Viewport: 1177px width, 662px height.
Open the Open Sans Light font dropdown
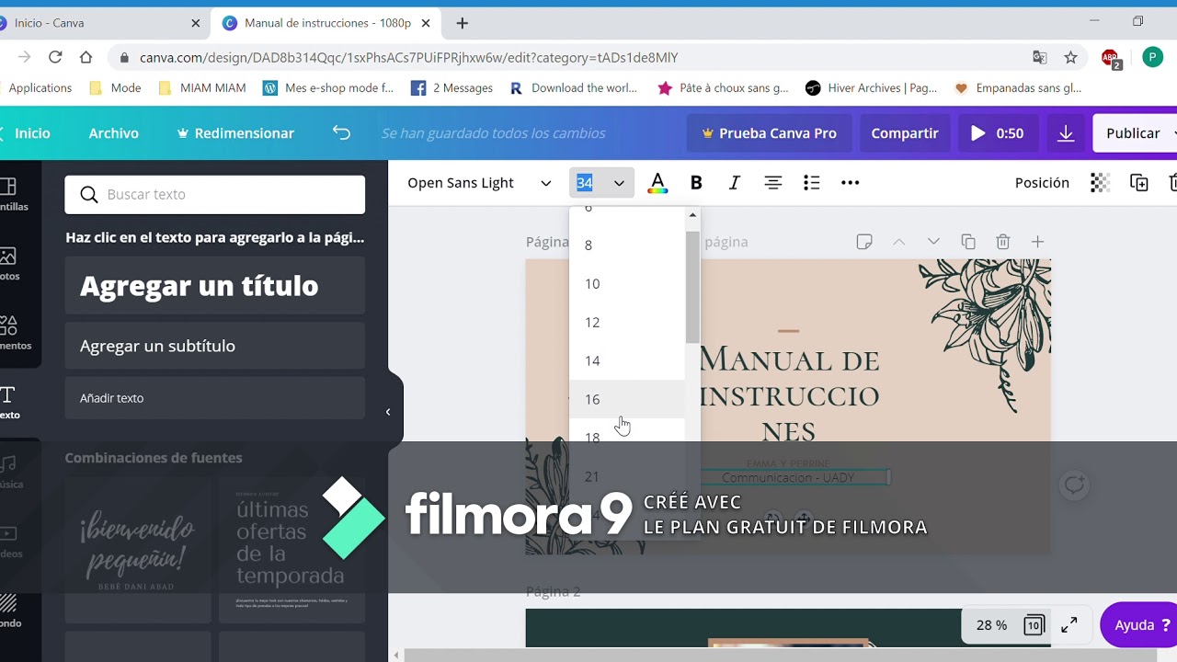tap(479, 183)
